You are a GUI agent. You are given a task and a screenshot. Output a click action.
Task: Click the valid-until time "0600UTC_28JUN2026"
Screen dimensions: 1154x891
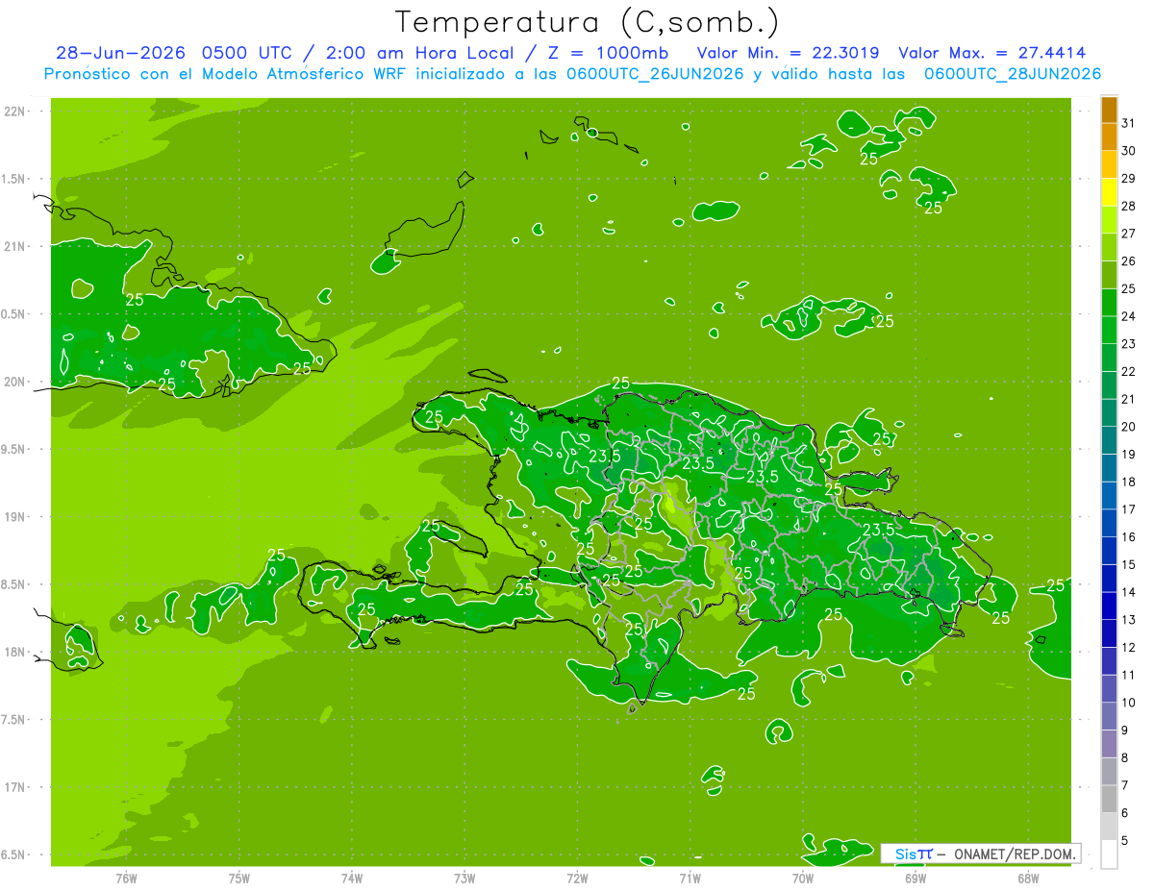(1012, 74)
